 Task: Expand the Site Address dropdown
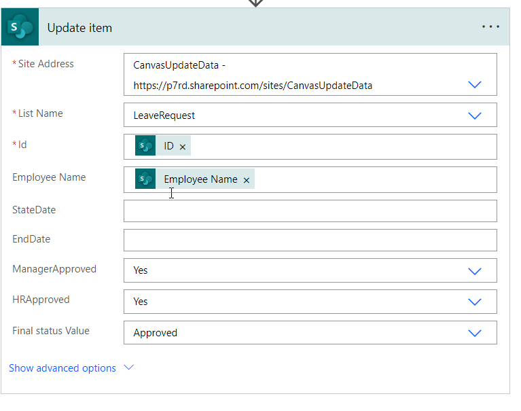point(475,85)
